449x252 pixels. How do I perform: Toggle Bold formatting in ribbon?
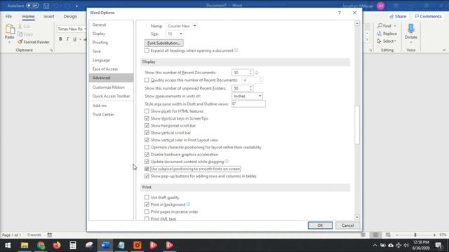coord(60,39)
